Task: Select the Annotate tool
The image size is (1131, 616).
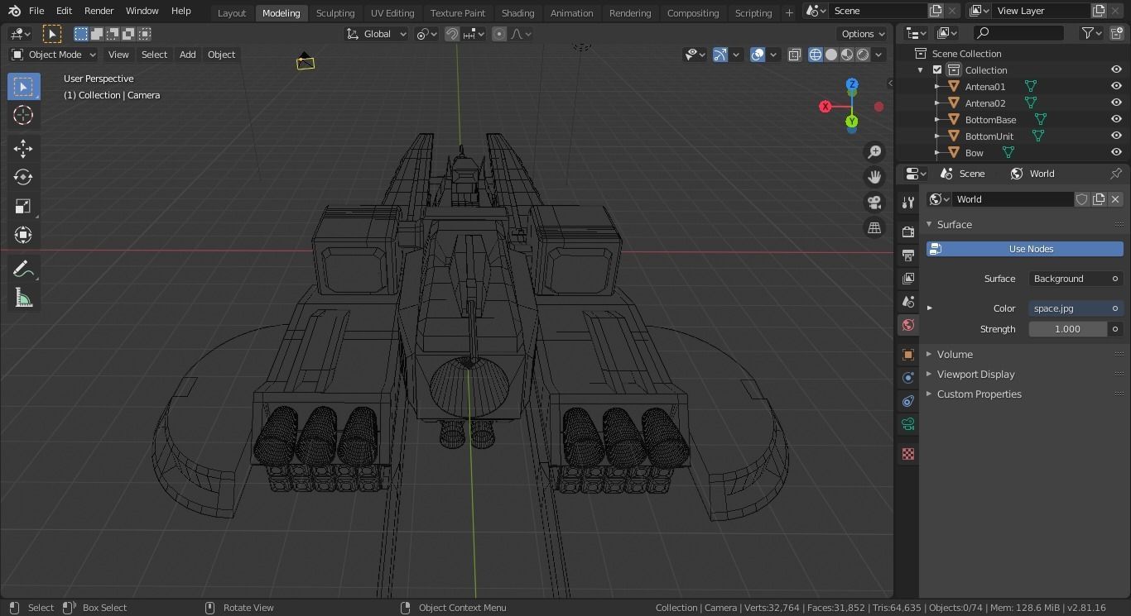Action: click(x=23, y=268)
